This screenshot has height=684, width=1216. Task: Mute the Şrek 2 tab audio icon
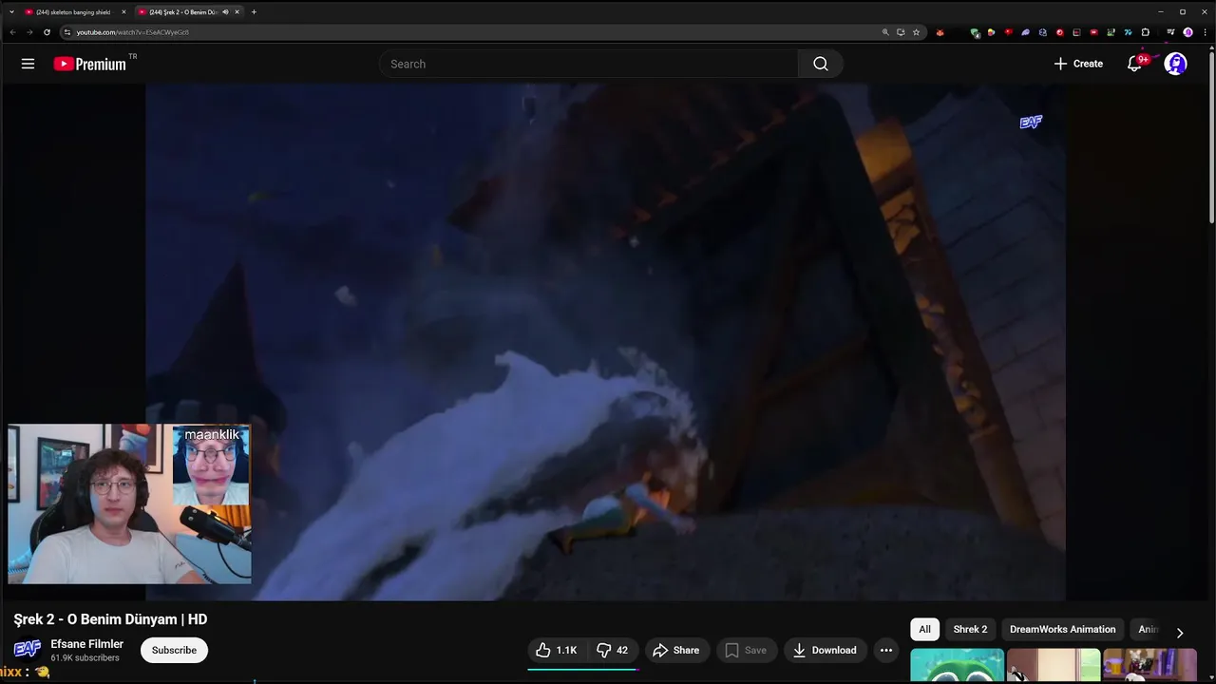(225, 12)
